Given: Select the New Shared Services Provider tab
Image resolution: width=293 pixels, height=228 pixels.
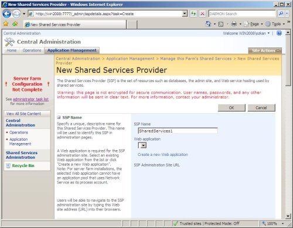Looking at the screenshot, I should [x=75, y=25].
